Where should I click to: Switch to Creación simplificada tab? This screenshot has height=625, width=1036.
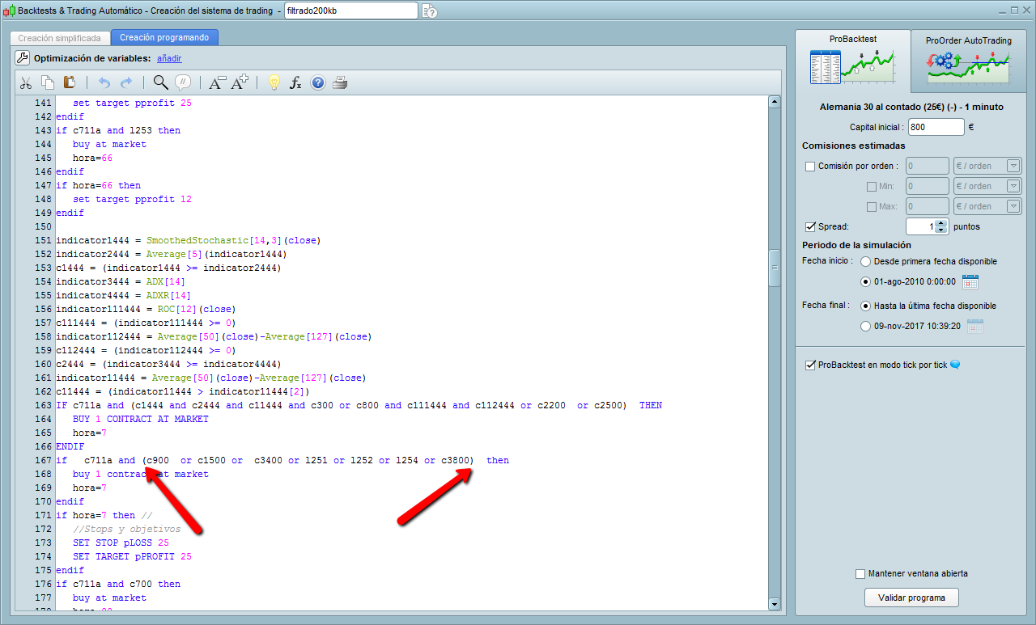59,38
